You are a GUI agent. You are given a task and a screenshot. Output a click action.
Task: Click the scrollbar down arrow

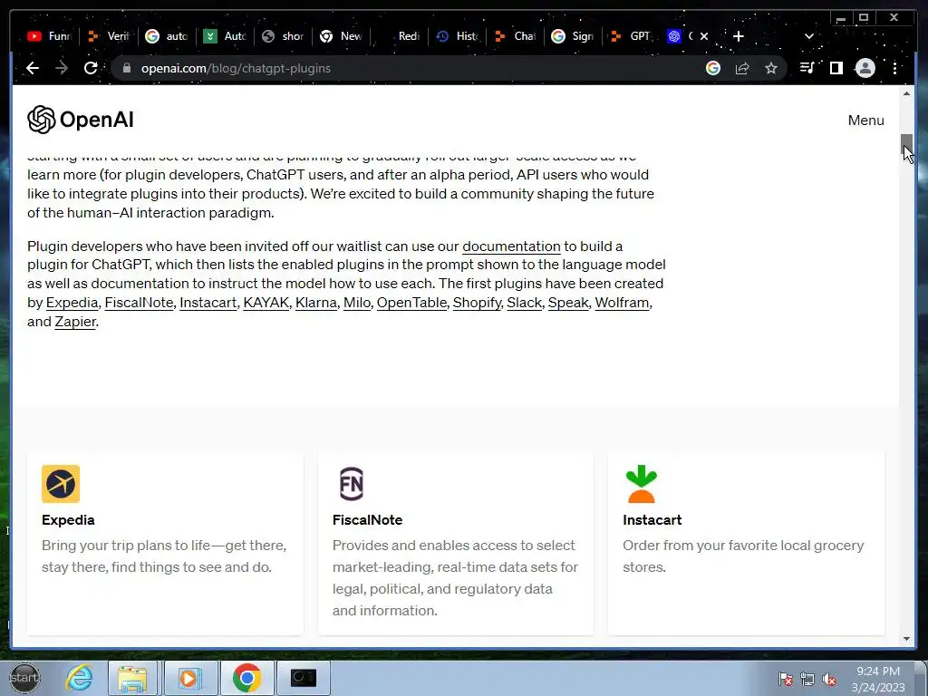click(906, 639)
